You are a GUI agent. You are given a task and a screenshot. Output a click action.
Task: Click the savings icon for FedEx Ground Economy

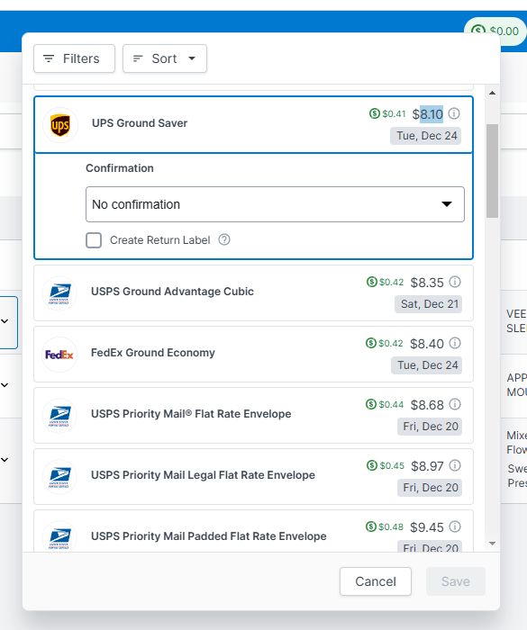[371, 343]
